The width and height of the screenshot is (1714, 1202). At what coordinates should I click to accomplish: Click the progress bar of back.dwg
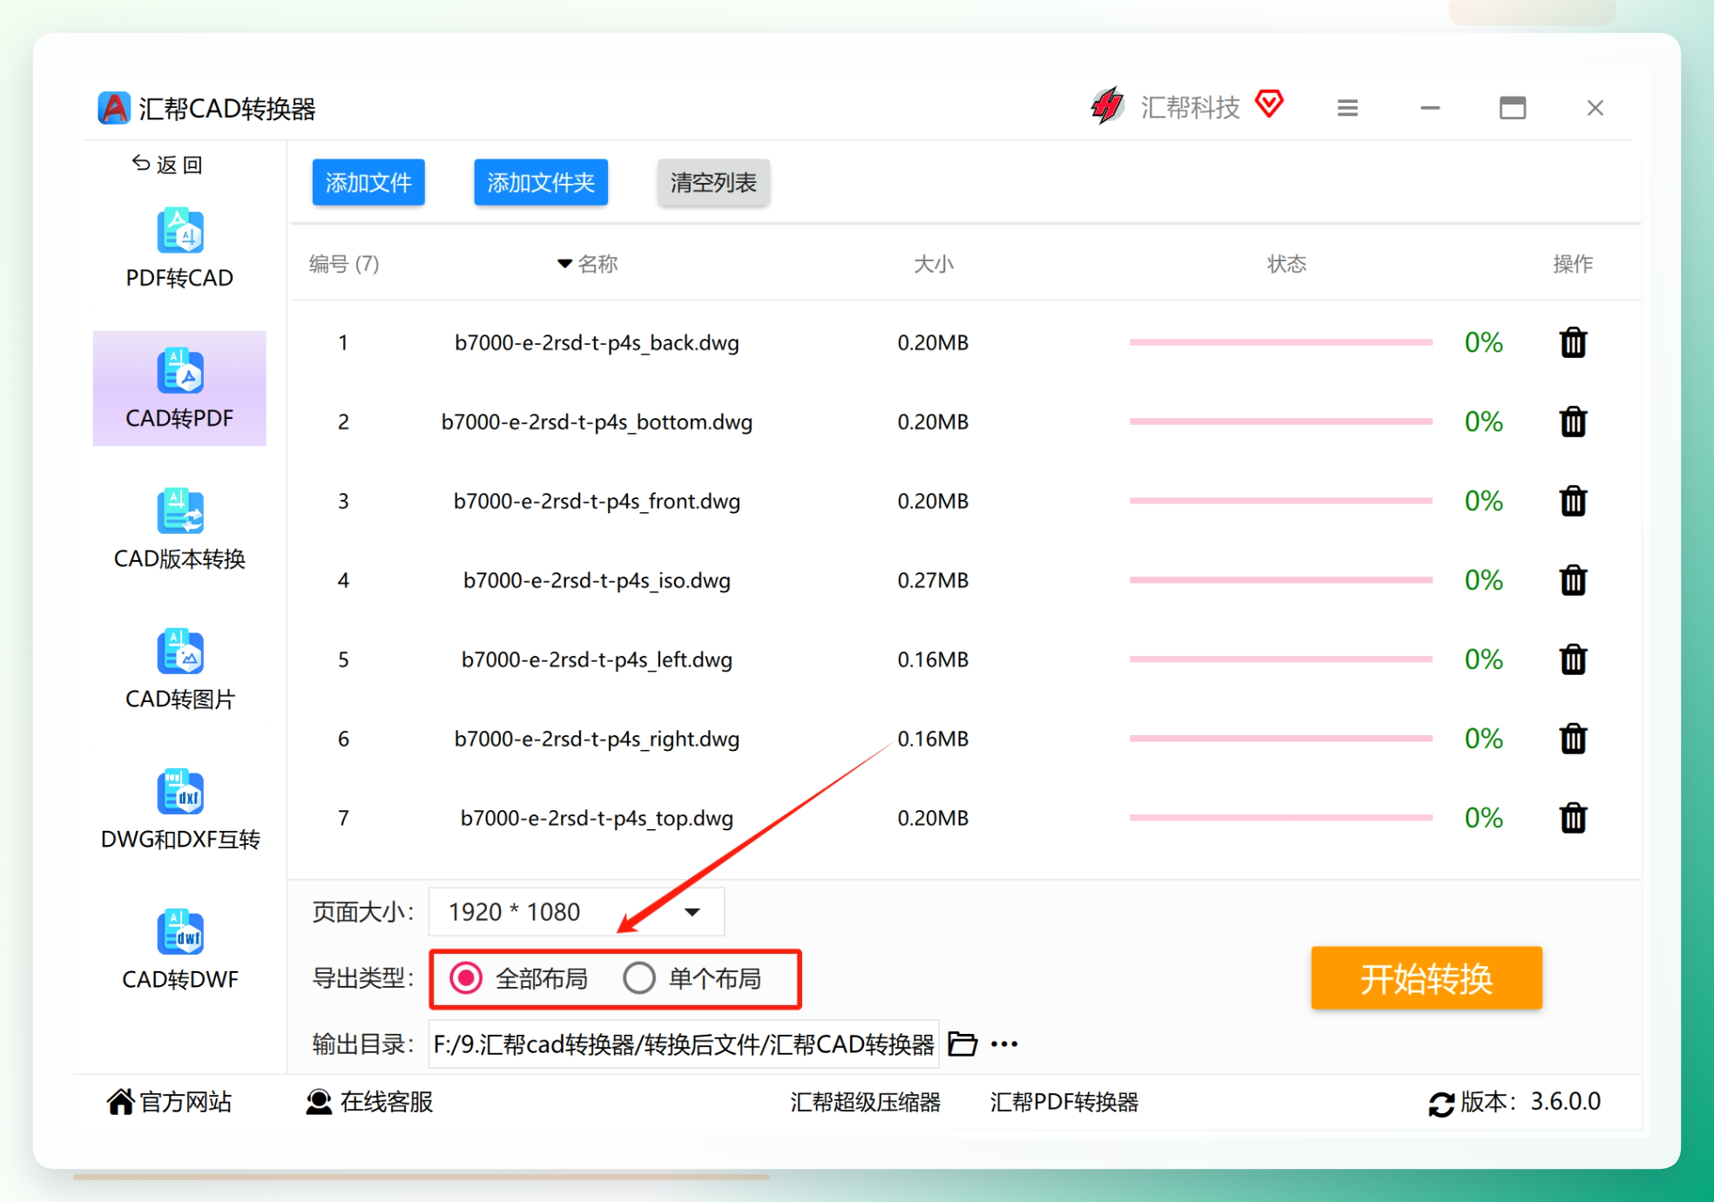1280,342
